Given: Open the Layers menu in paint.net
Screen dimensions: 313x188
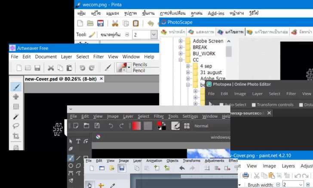Looking at the screenshot, I should click(x=288, y=166).
